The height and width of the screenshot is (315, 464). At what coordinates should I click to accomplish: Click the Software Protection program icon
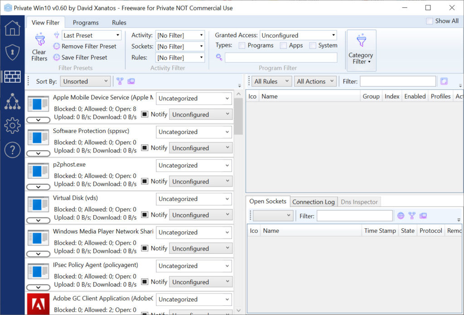pos(38,137)
